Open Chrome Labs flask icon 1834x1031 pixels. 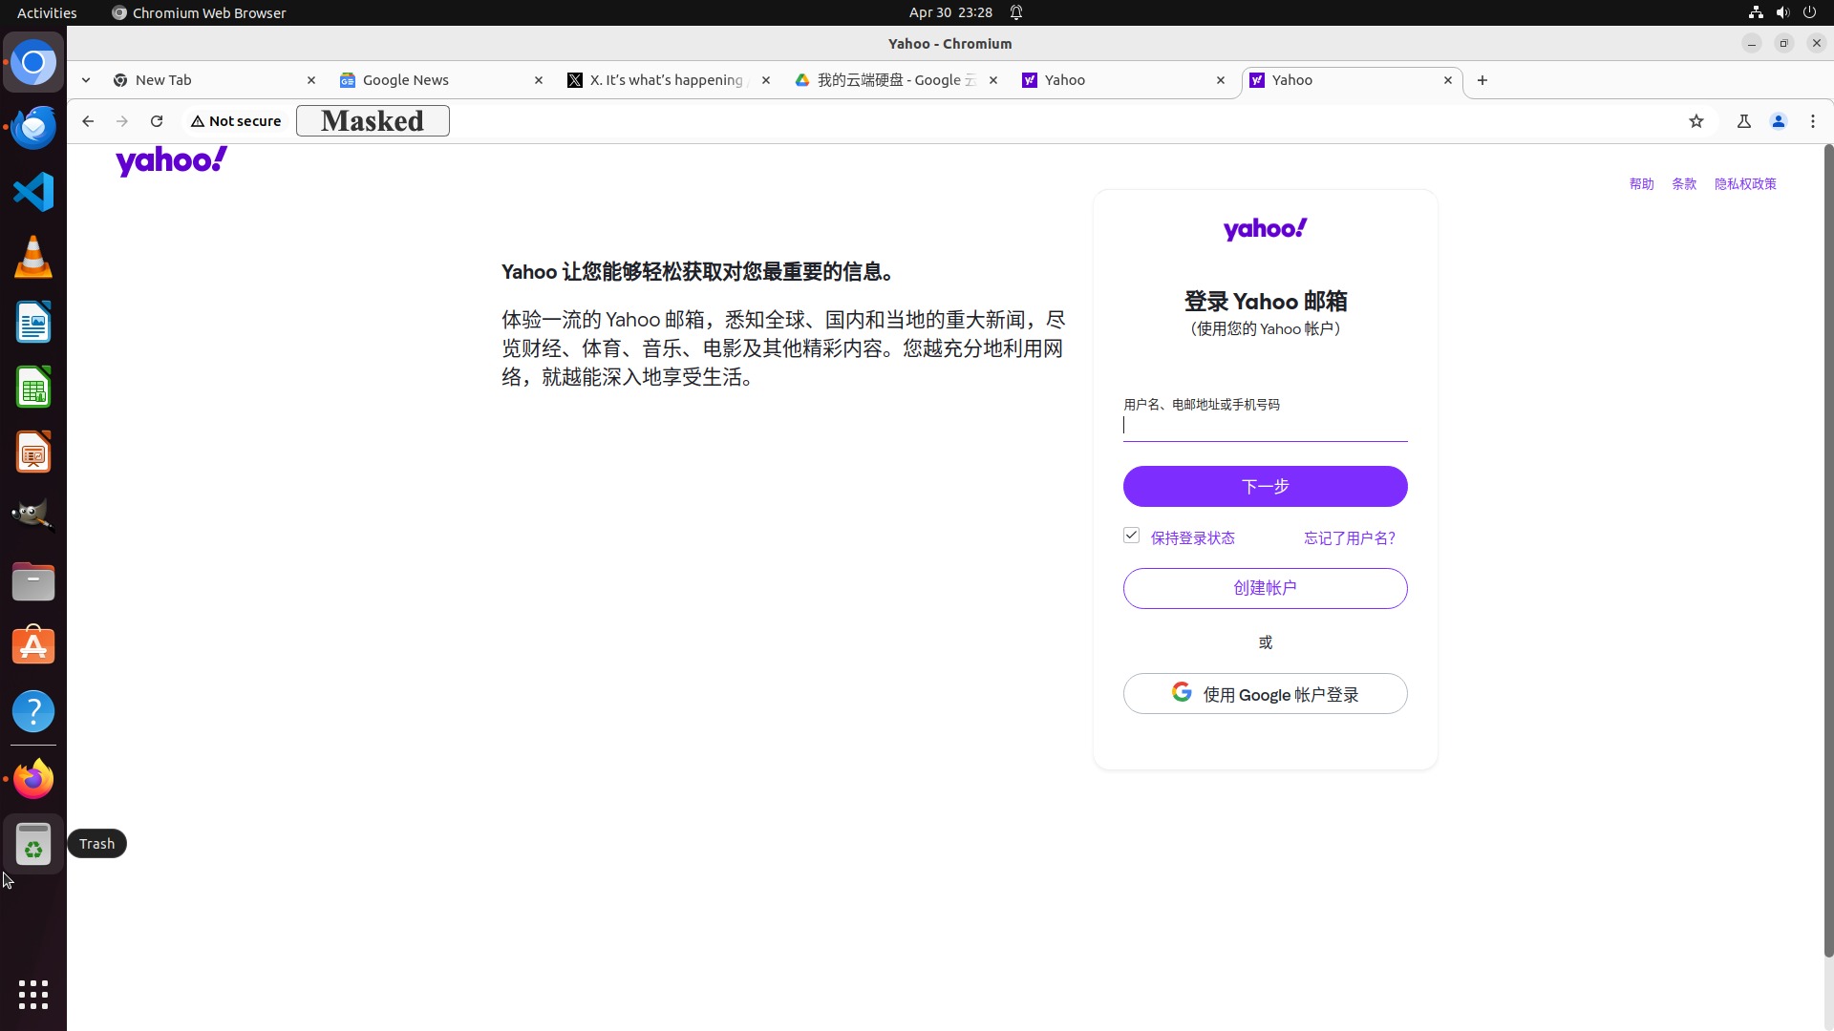1744,121
